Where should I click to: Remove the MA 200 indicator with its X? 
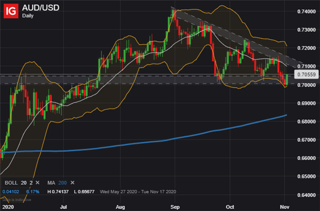pos(72,183)
